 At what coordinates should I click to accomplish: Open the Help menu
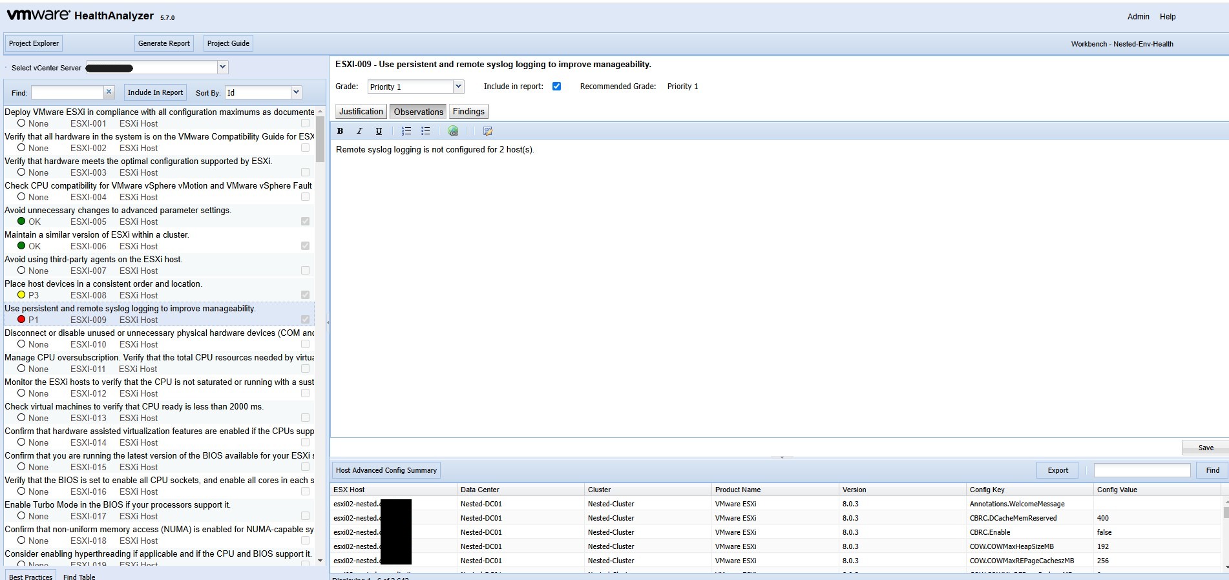pyautogui.click(x=1168, y=17)
